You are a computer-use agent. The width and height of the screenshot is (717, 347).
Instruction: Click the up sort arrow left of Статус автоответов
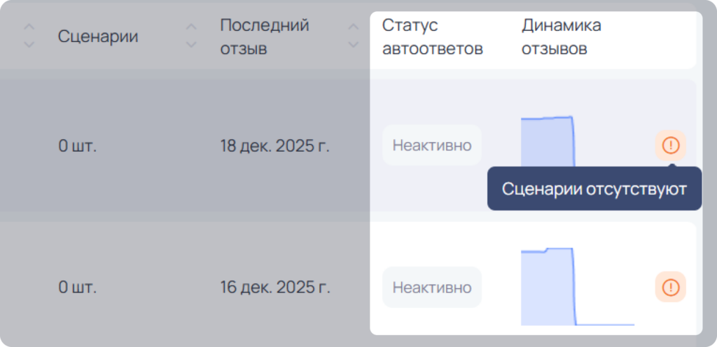coord(353,27)
